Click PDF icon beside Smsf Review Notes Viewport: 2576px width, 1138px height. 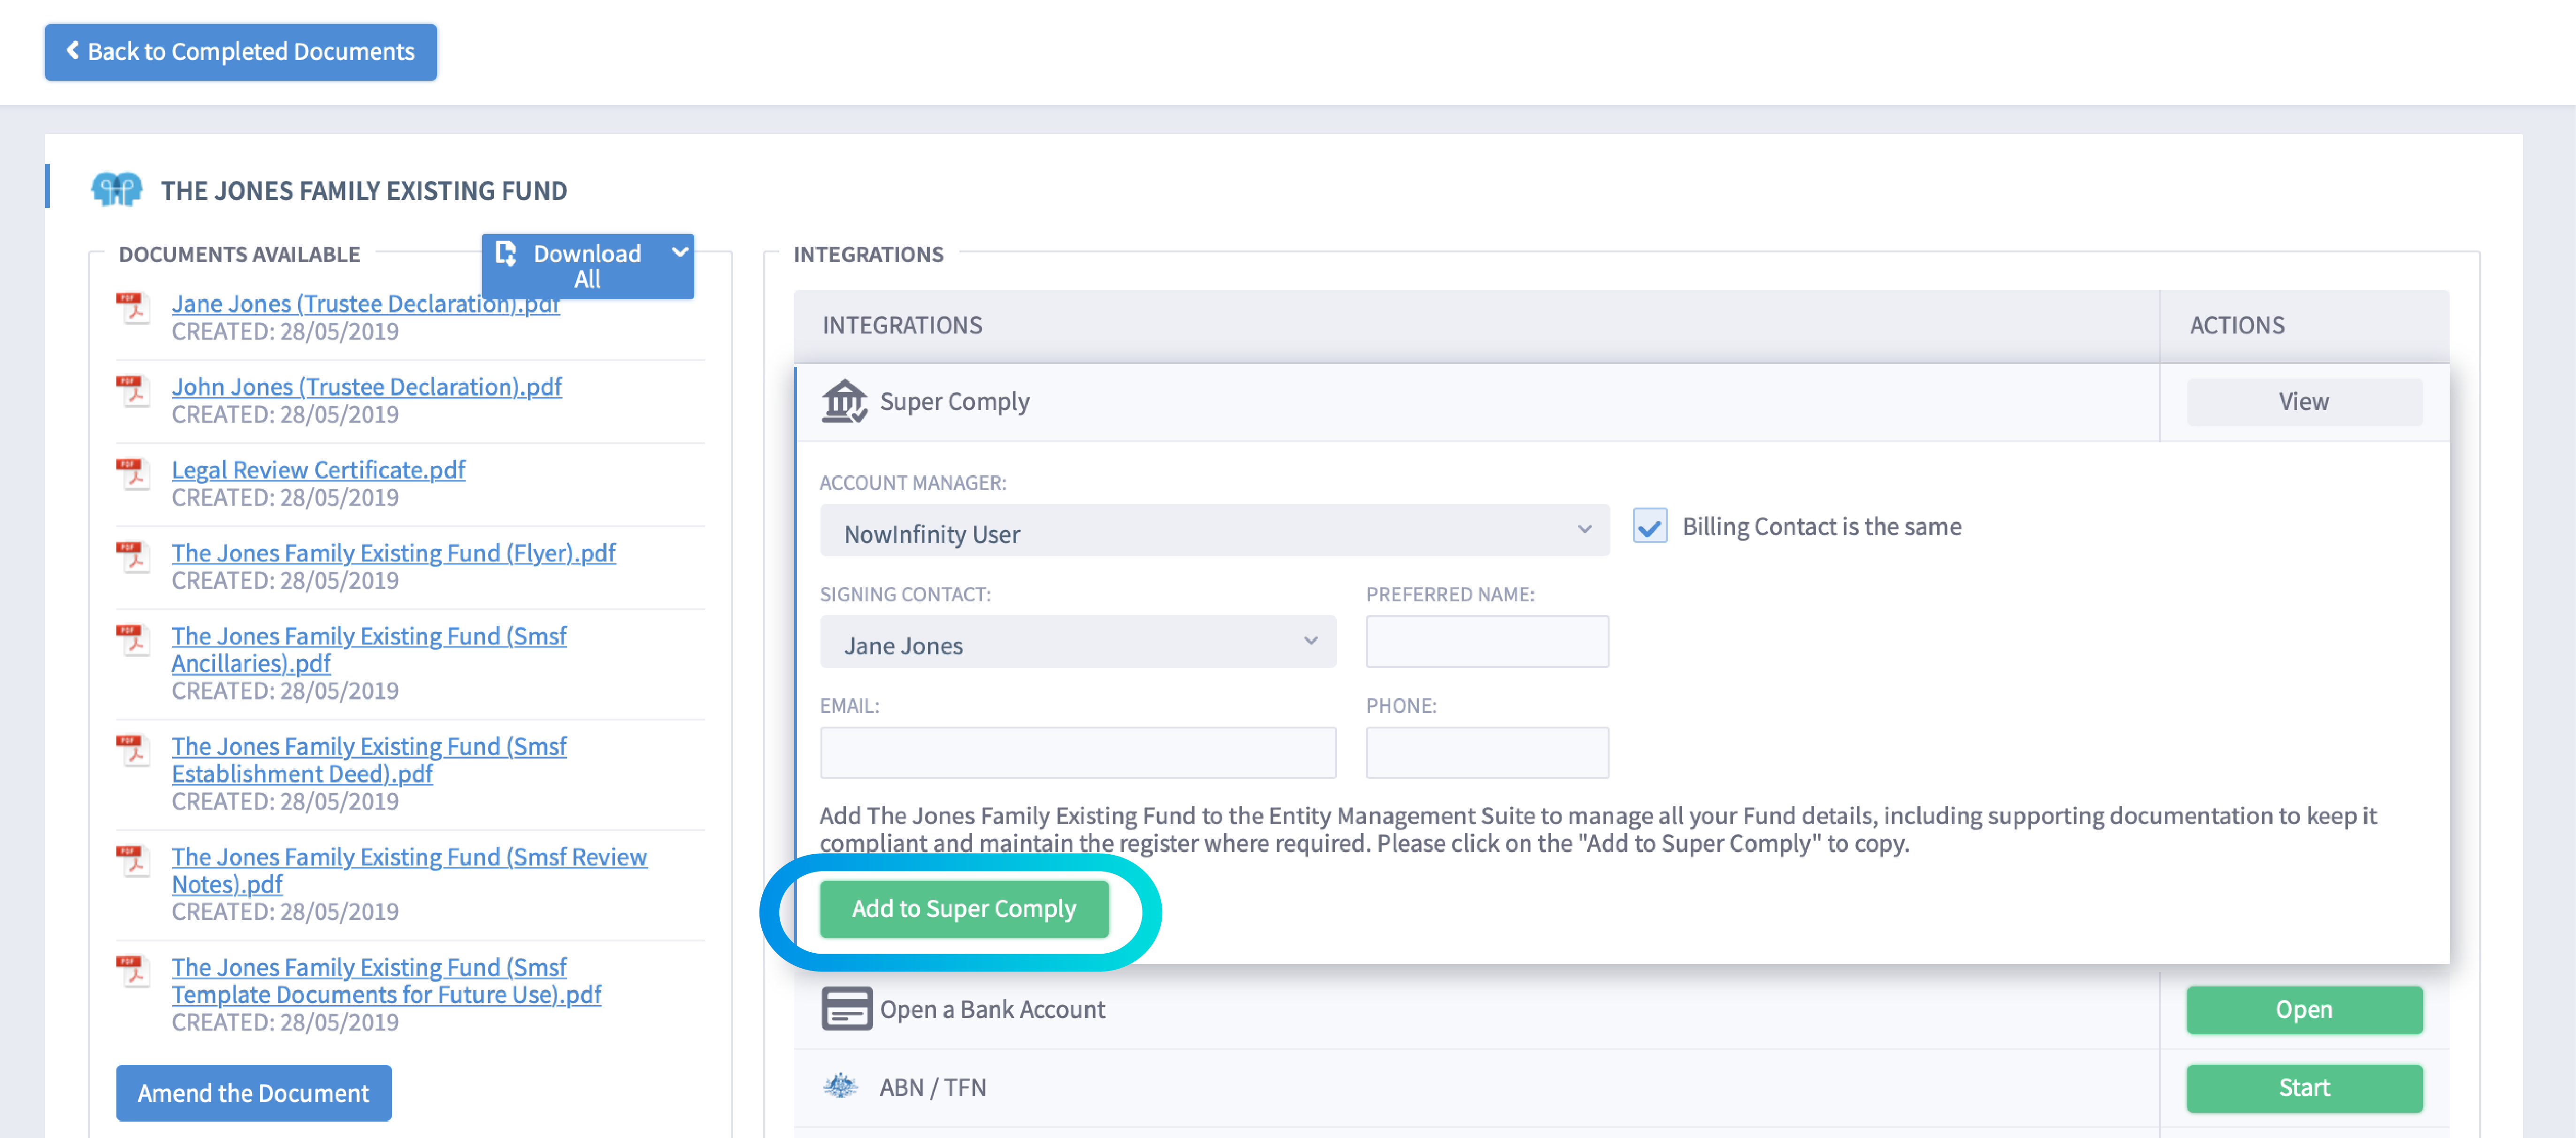point(133,860)
